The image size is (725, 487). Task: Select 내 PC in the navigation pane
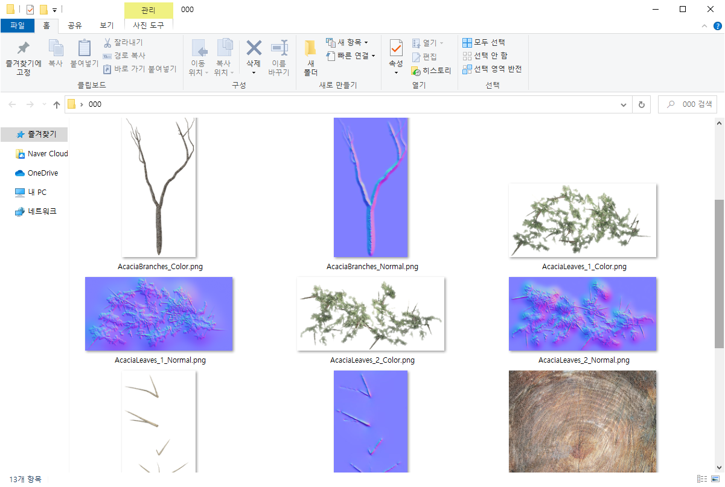31,192
